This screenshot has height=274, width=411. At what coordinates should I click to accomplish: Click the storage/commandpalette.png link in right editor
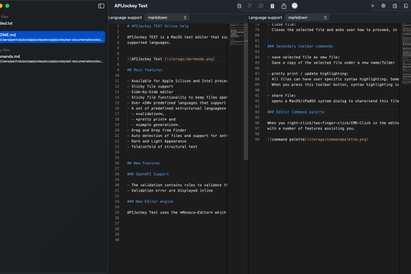point(338,139)
